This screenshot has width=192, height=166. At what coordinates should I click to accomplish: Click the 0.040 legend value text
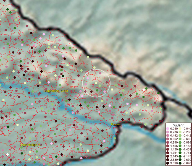tap(174, 129)
